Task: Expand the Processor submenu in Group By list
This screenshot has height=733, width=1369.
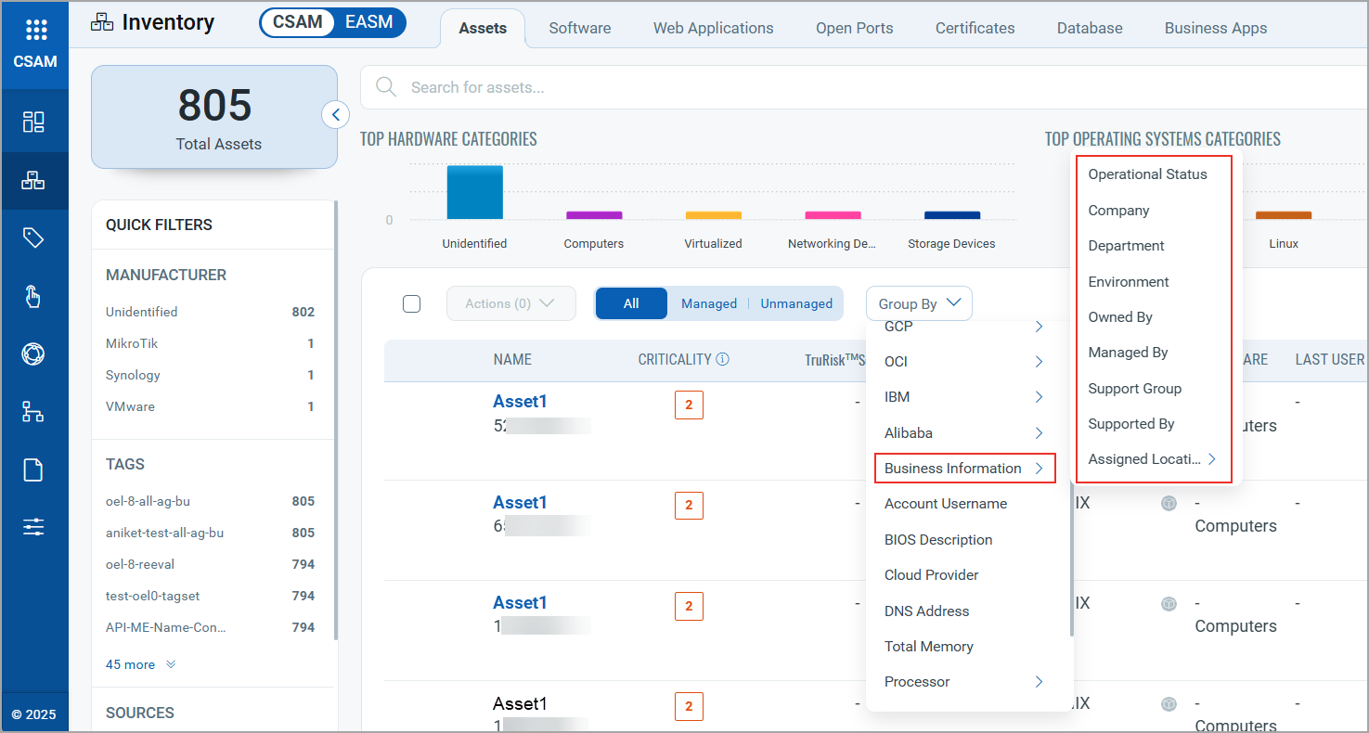Action: pyautogui.click(x=963, y=682)
